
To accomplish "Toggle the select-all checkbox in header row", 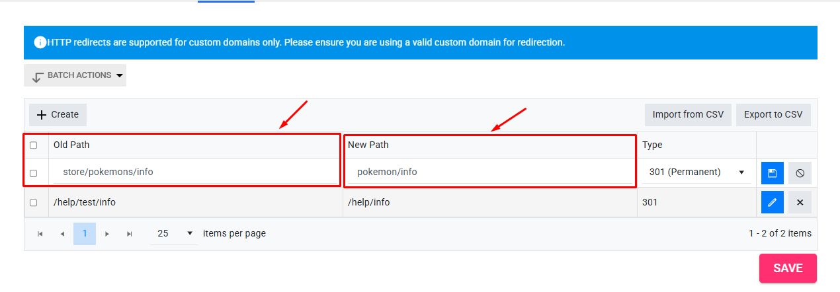I will tap(34, 145).
